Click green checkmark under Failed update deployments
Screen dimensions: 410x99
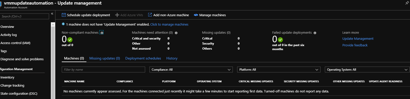coord(280,40)
